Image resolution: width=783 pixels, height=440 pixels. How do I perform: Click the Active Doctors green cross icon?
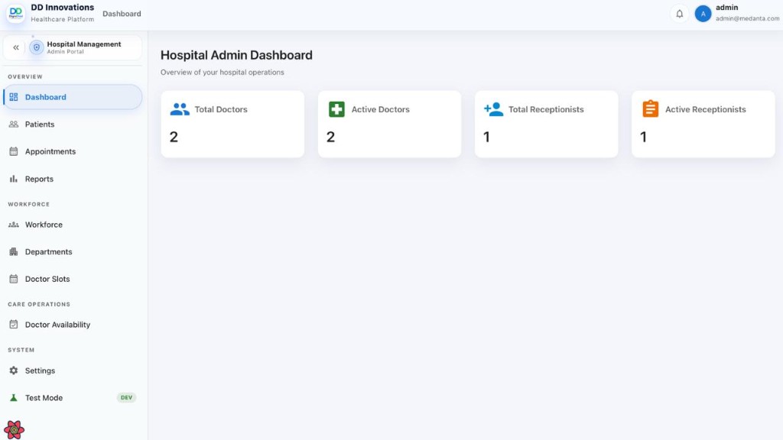(336, 109)
